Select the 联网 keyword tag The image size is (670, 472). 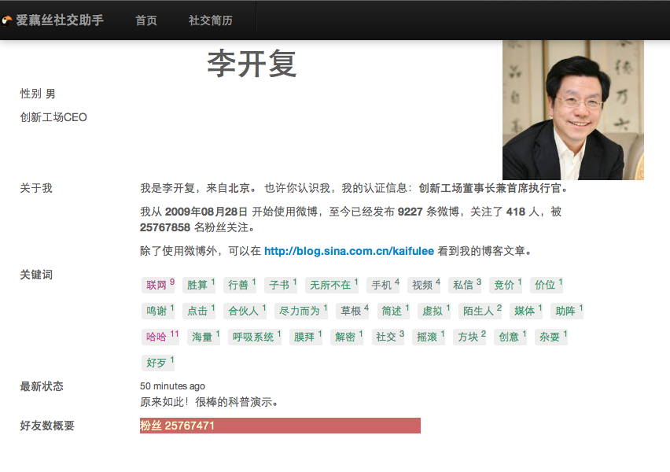158,285
